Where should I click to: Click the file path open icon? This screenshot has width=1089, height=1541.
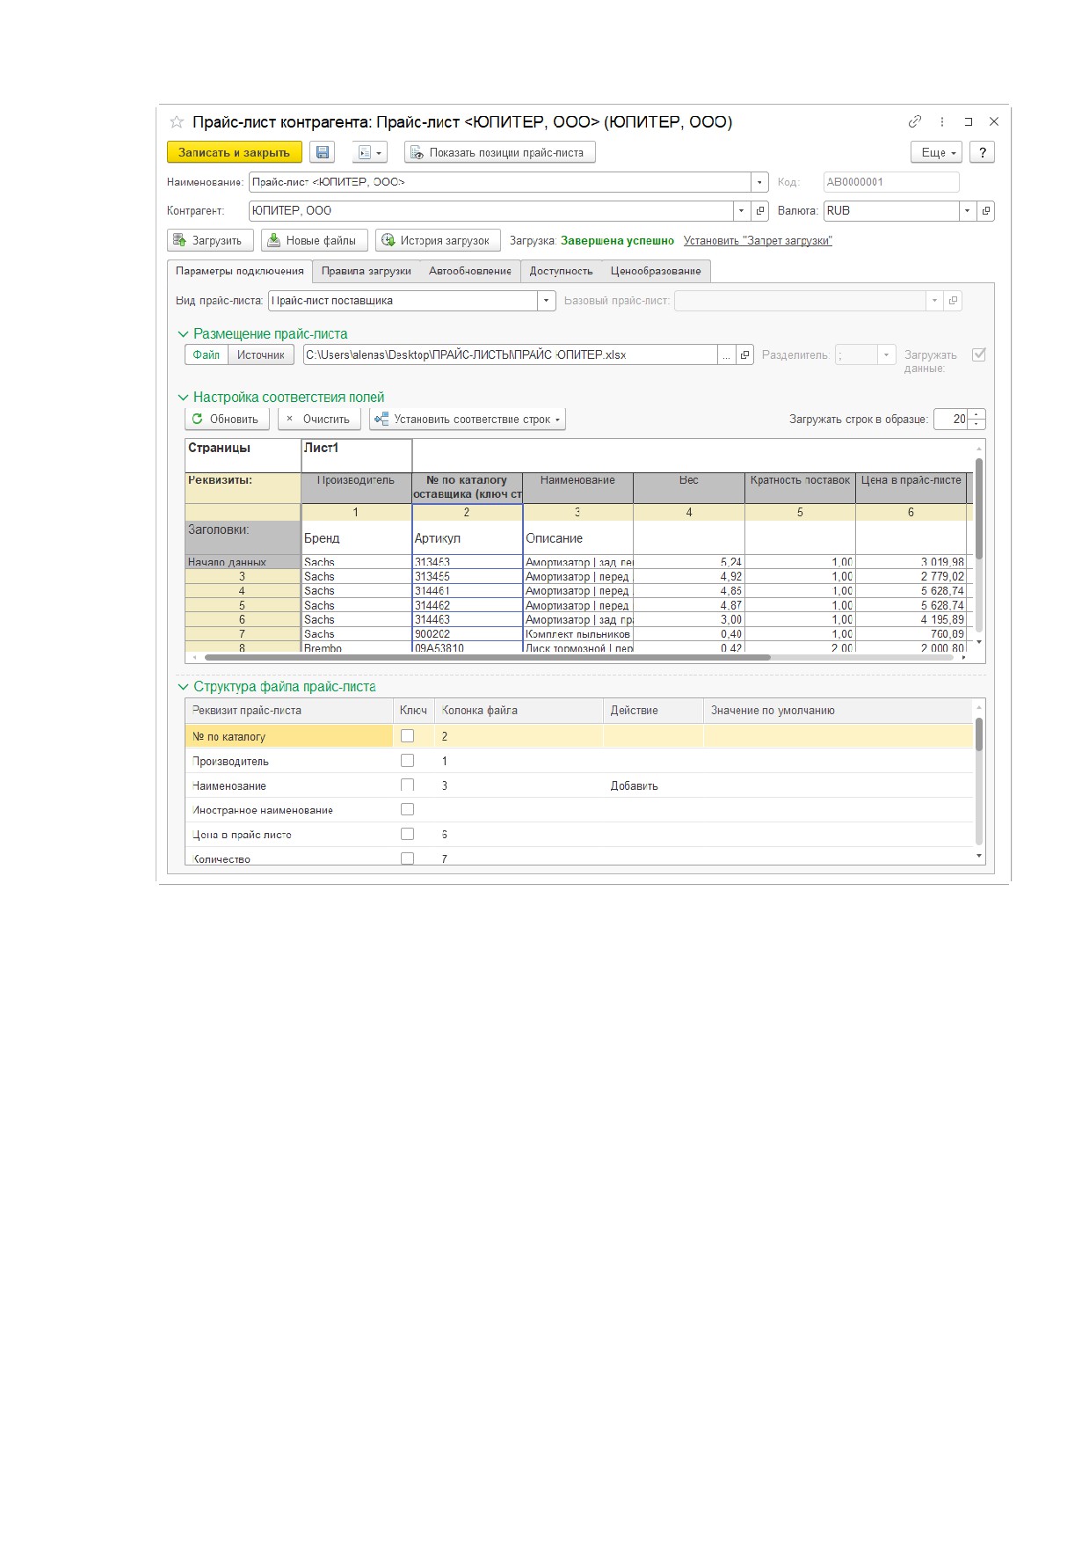point(745,354)
